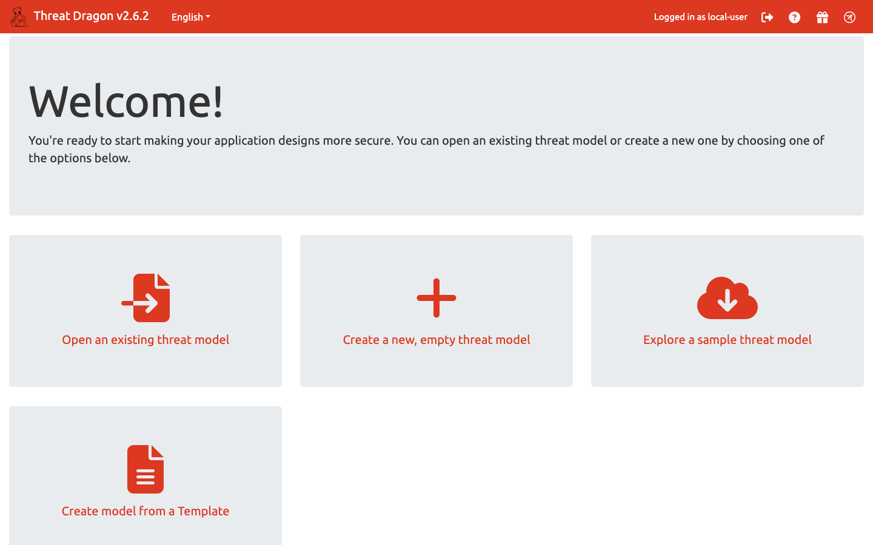Click the Threat Dragon logo icon
Screen dimensions: 873x545
pos(19,17)
